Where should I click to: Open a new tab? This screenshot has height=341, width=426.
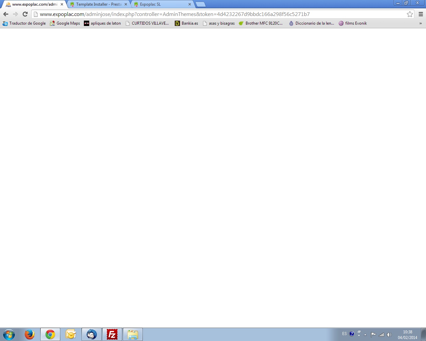[200, 4]
